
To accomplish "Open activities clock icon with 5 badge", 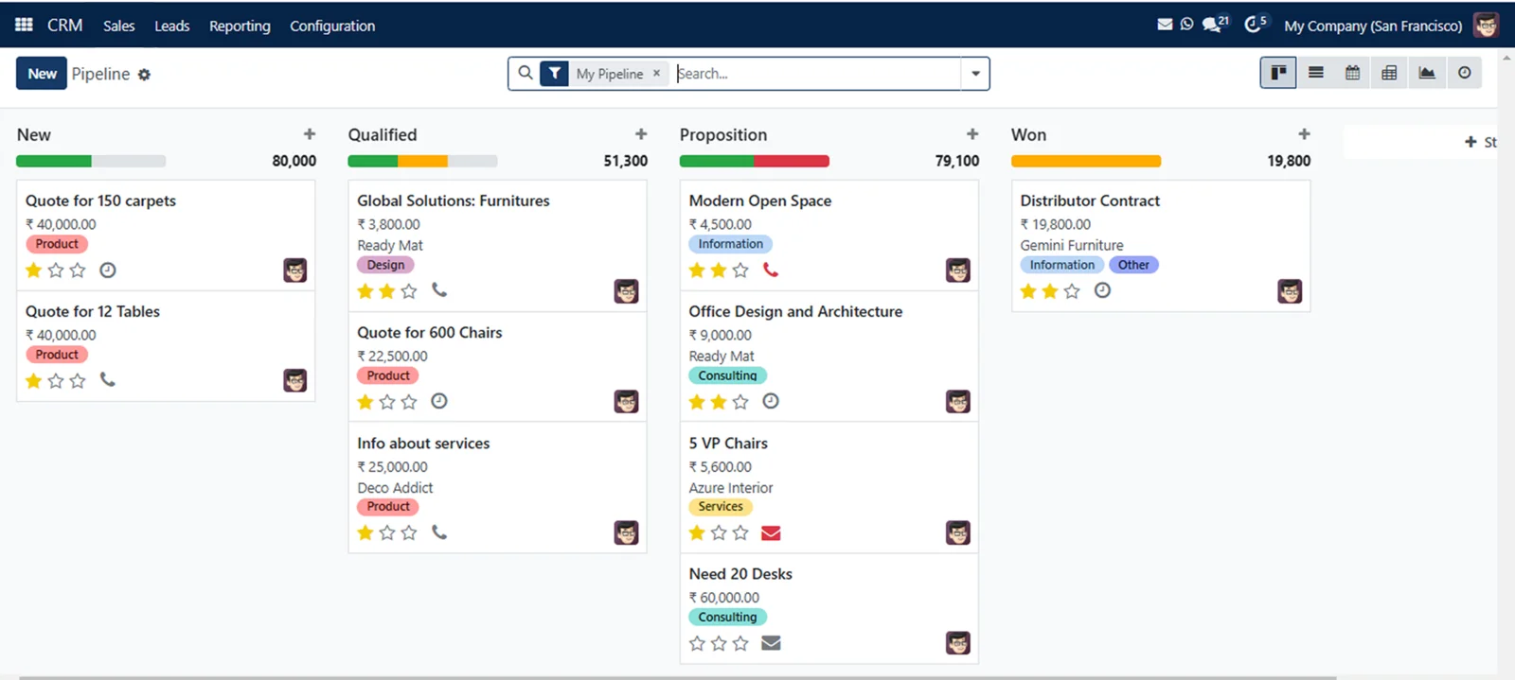I will click(x=1255, y=24).
